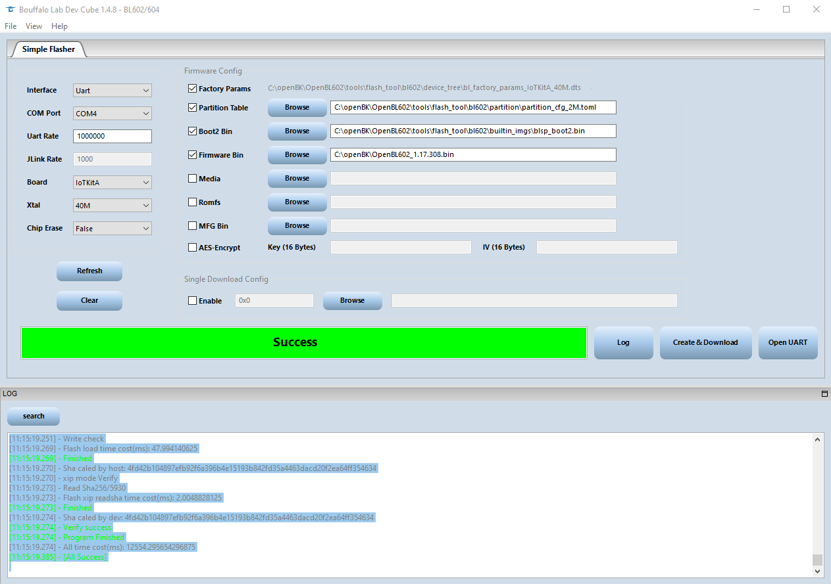This screenshot has height=584, width=831.
Task: Click the IV (16 Bytes) field
Action: pos(607,247)
